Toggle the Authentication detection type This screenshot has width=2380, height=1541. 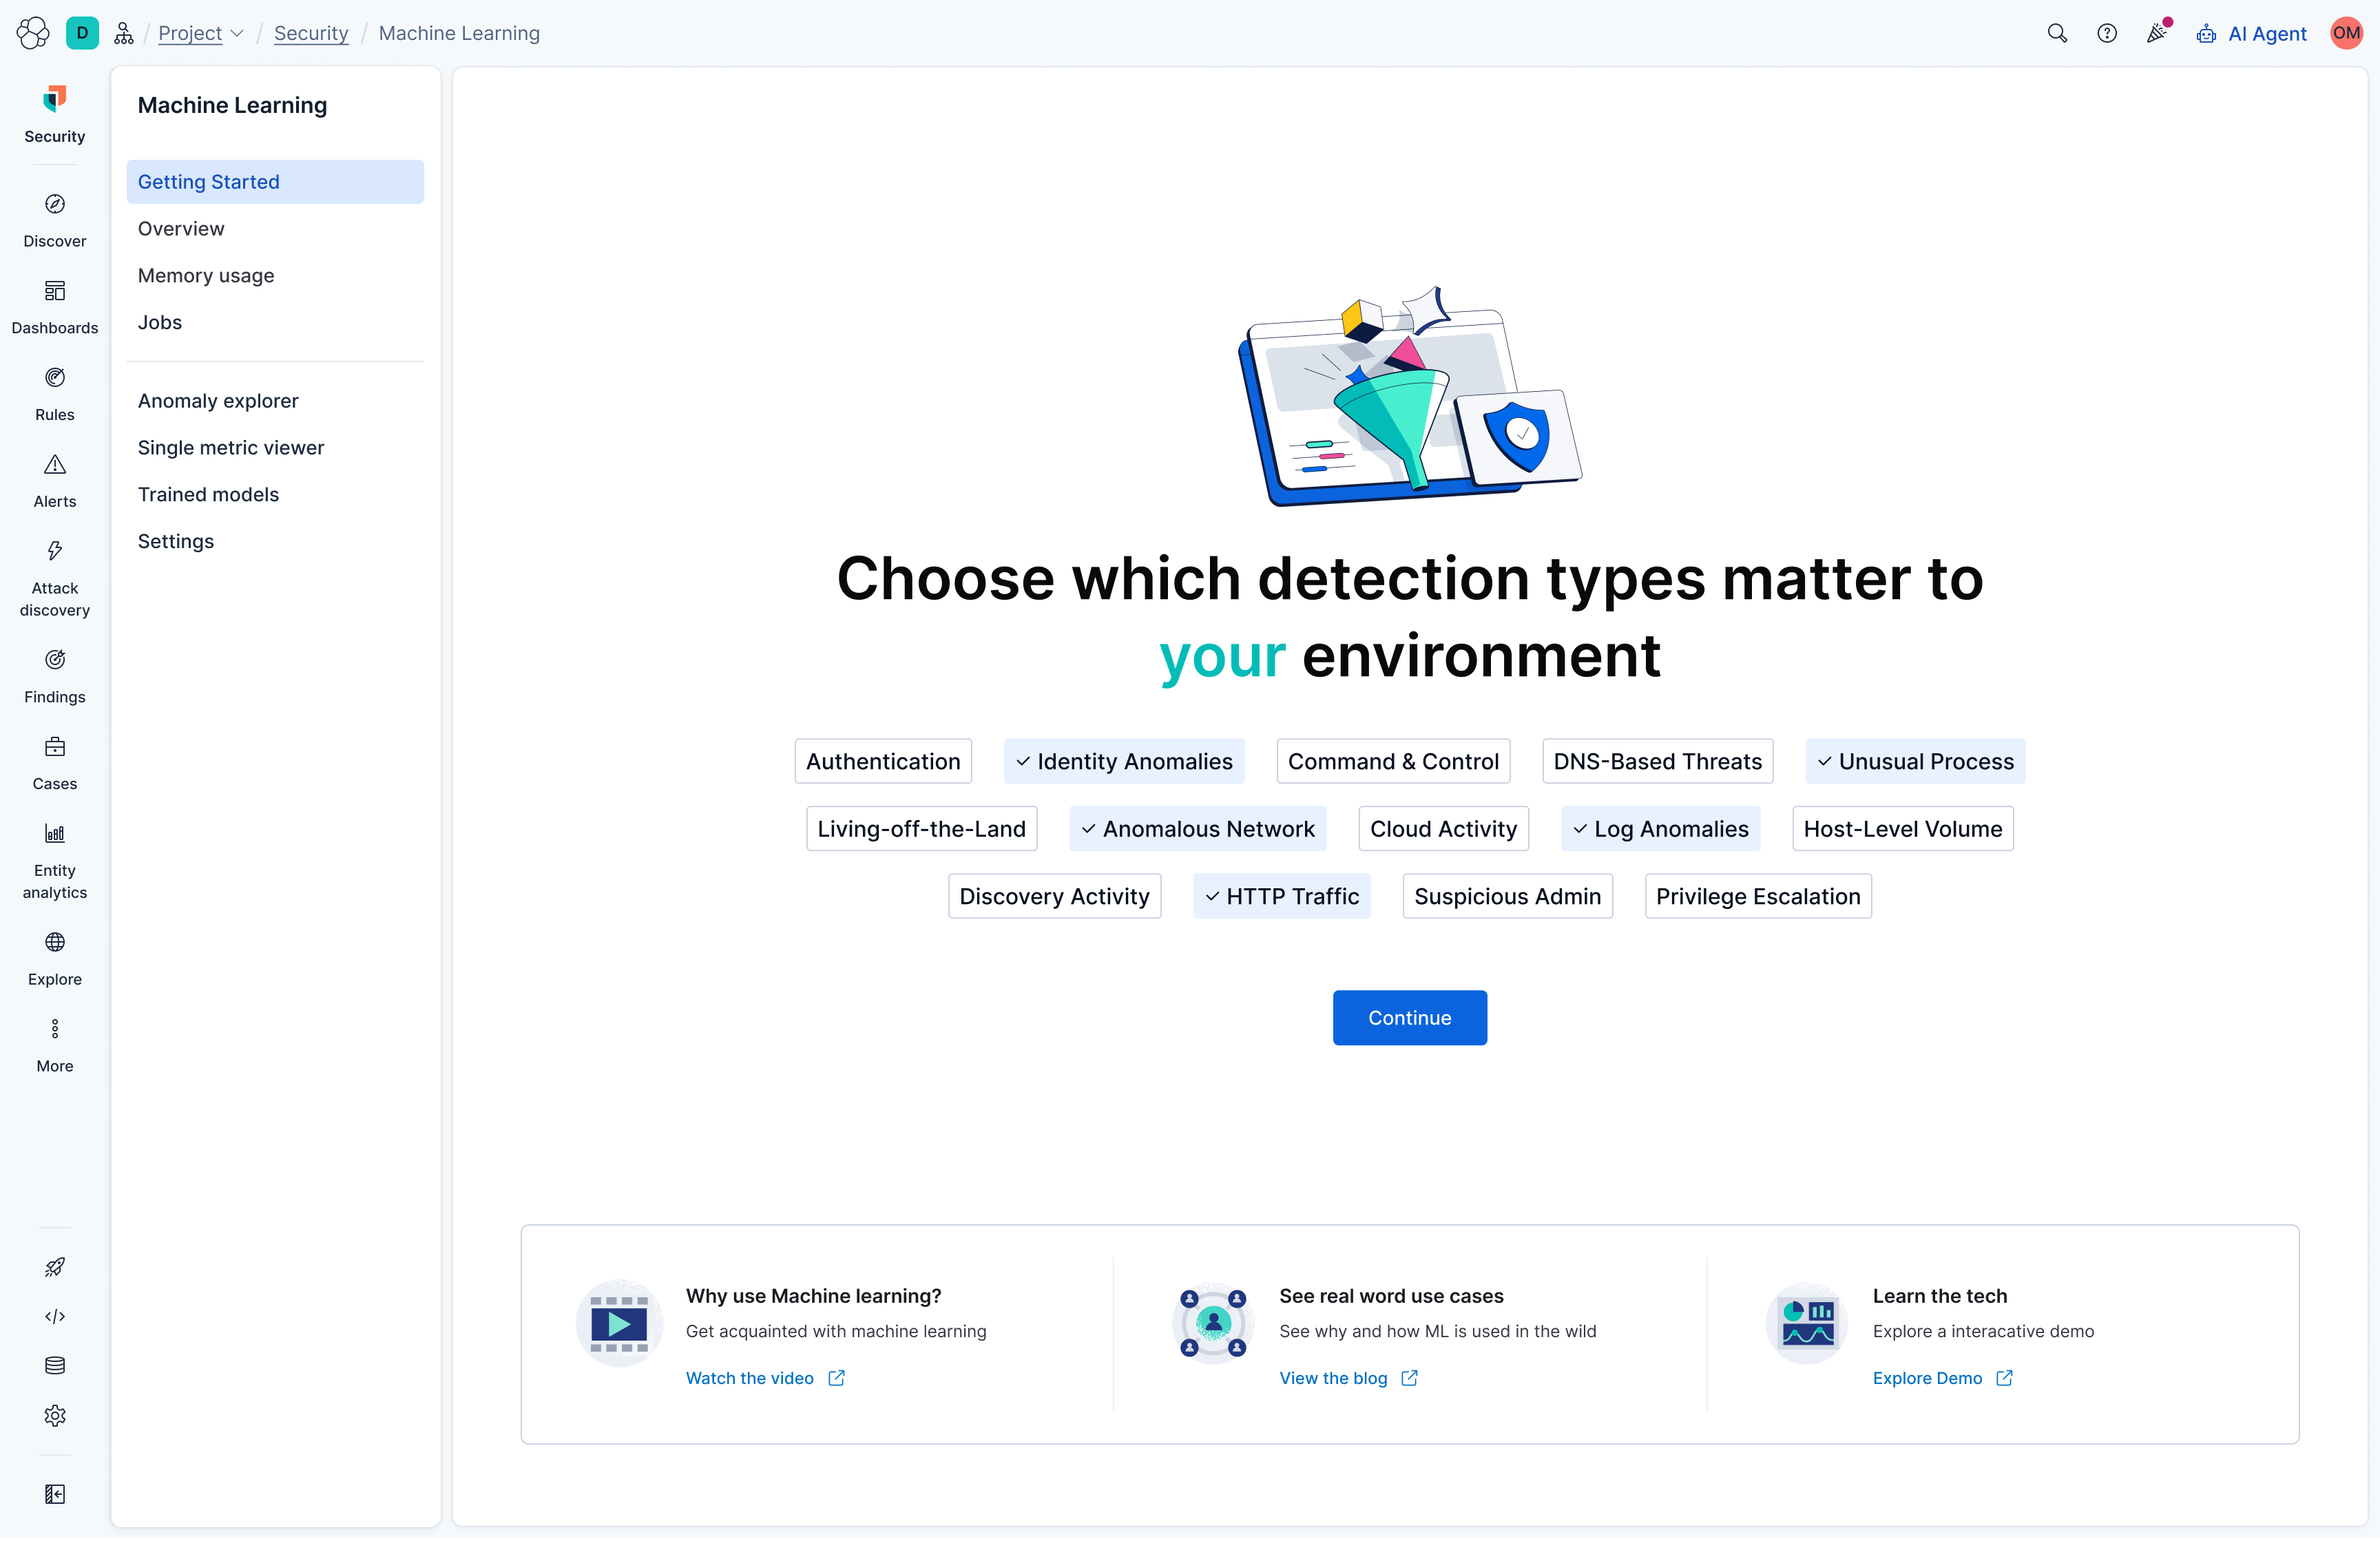883,761
